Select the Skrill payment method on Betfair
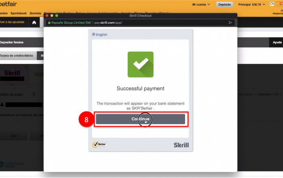The image size is (283, 178). pyautogui.click(x=14, y=74)
